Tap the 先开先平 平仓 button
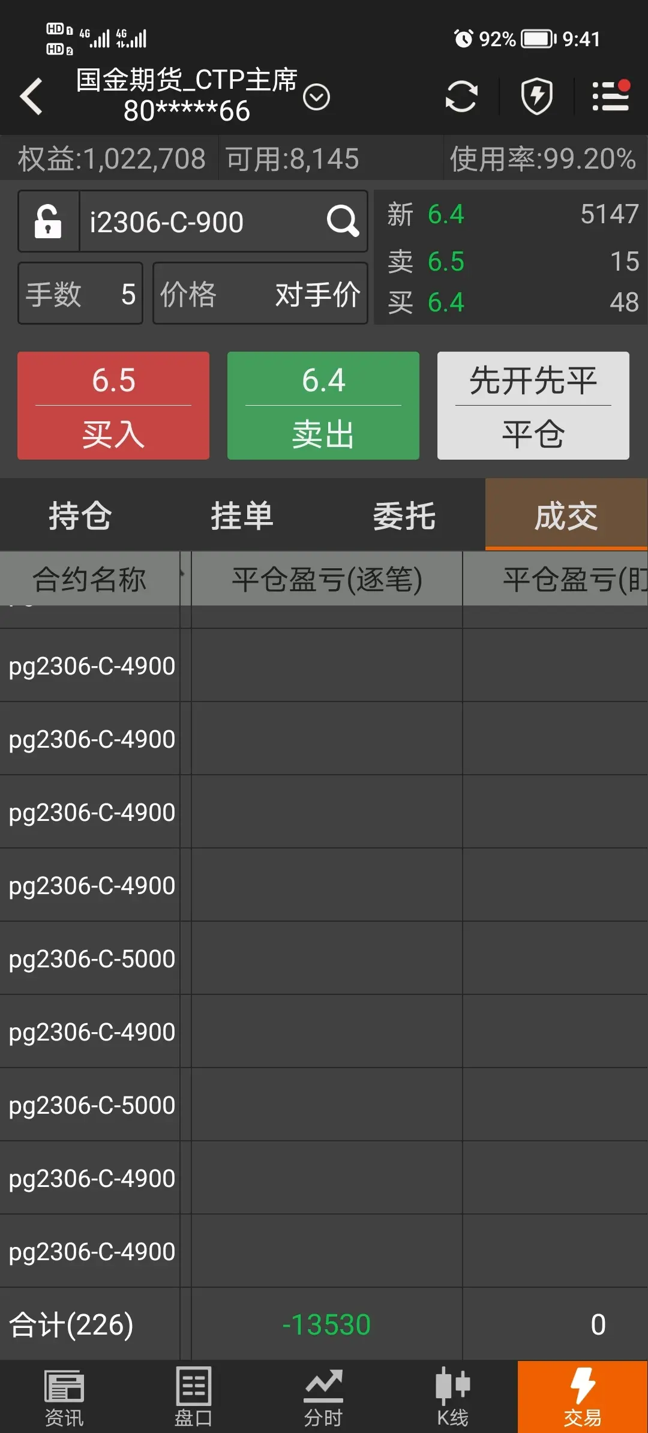648x1433 pixels. click(533, 406)
